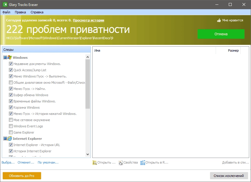This screenshot has height=182, width=251.
Task: Sort by the Размер column header
Action: (228, 50)
